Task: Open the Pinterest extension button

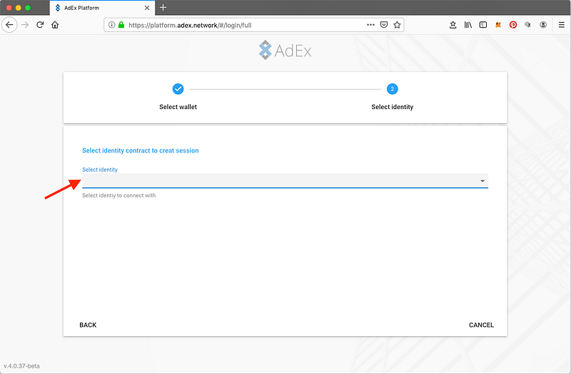Action: [513, 25]
